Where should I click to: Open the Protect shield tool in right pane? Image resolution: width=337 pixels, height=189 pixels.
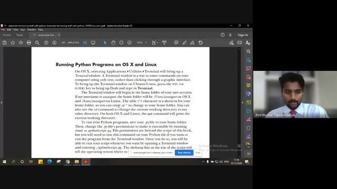click(x=249, y=128)
